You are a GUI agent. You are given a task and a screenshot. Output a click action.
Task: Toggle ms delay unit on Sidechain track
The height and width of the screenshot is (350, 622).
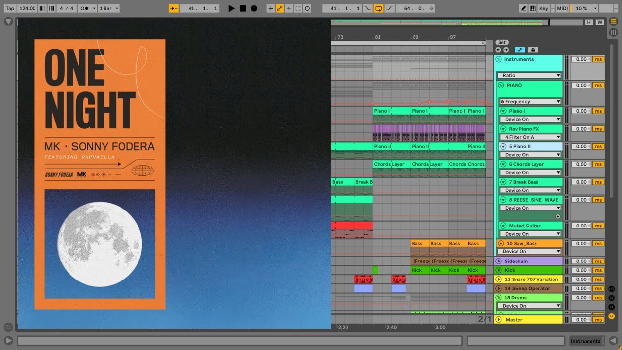click(598, 261)
